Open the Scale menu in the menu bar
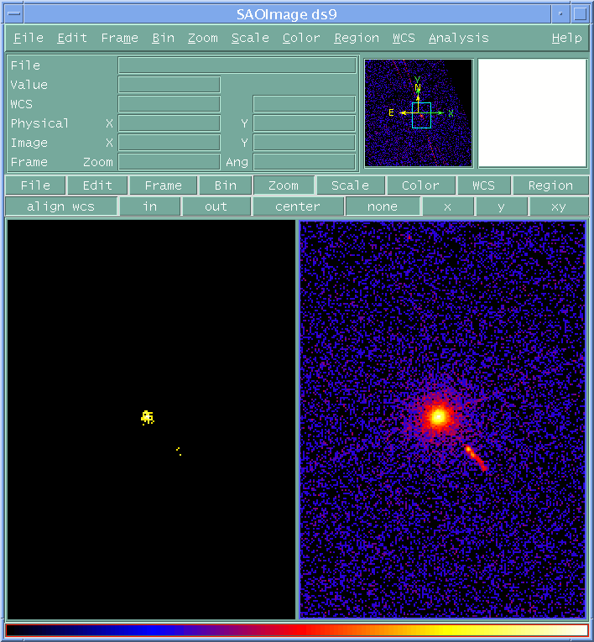This screenshot has height=642, width=594. coord(250,38)
